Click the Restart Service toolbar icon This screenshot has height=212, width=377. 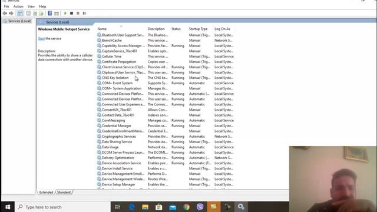84,13
